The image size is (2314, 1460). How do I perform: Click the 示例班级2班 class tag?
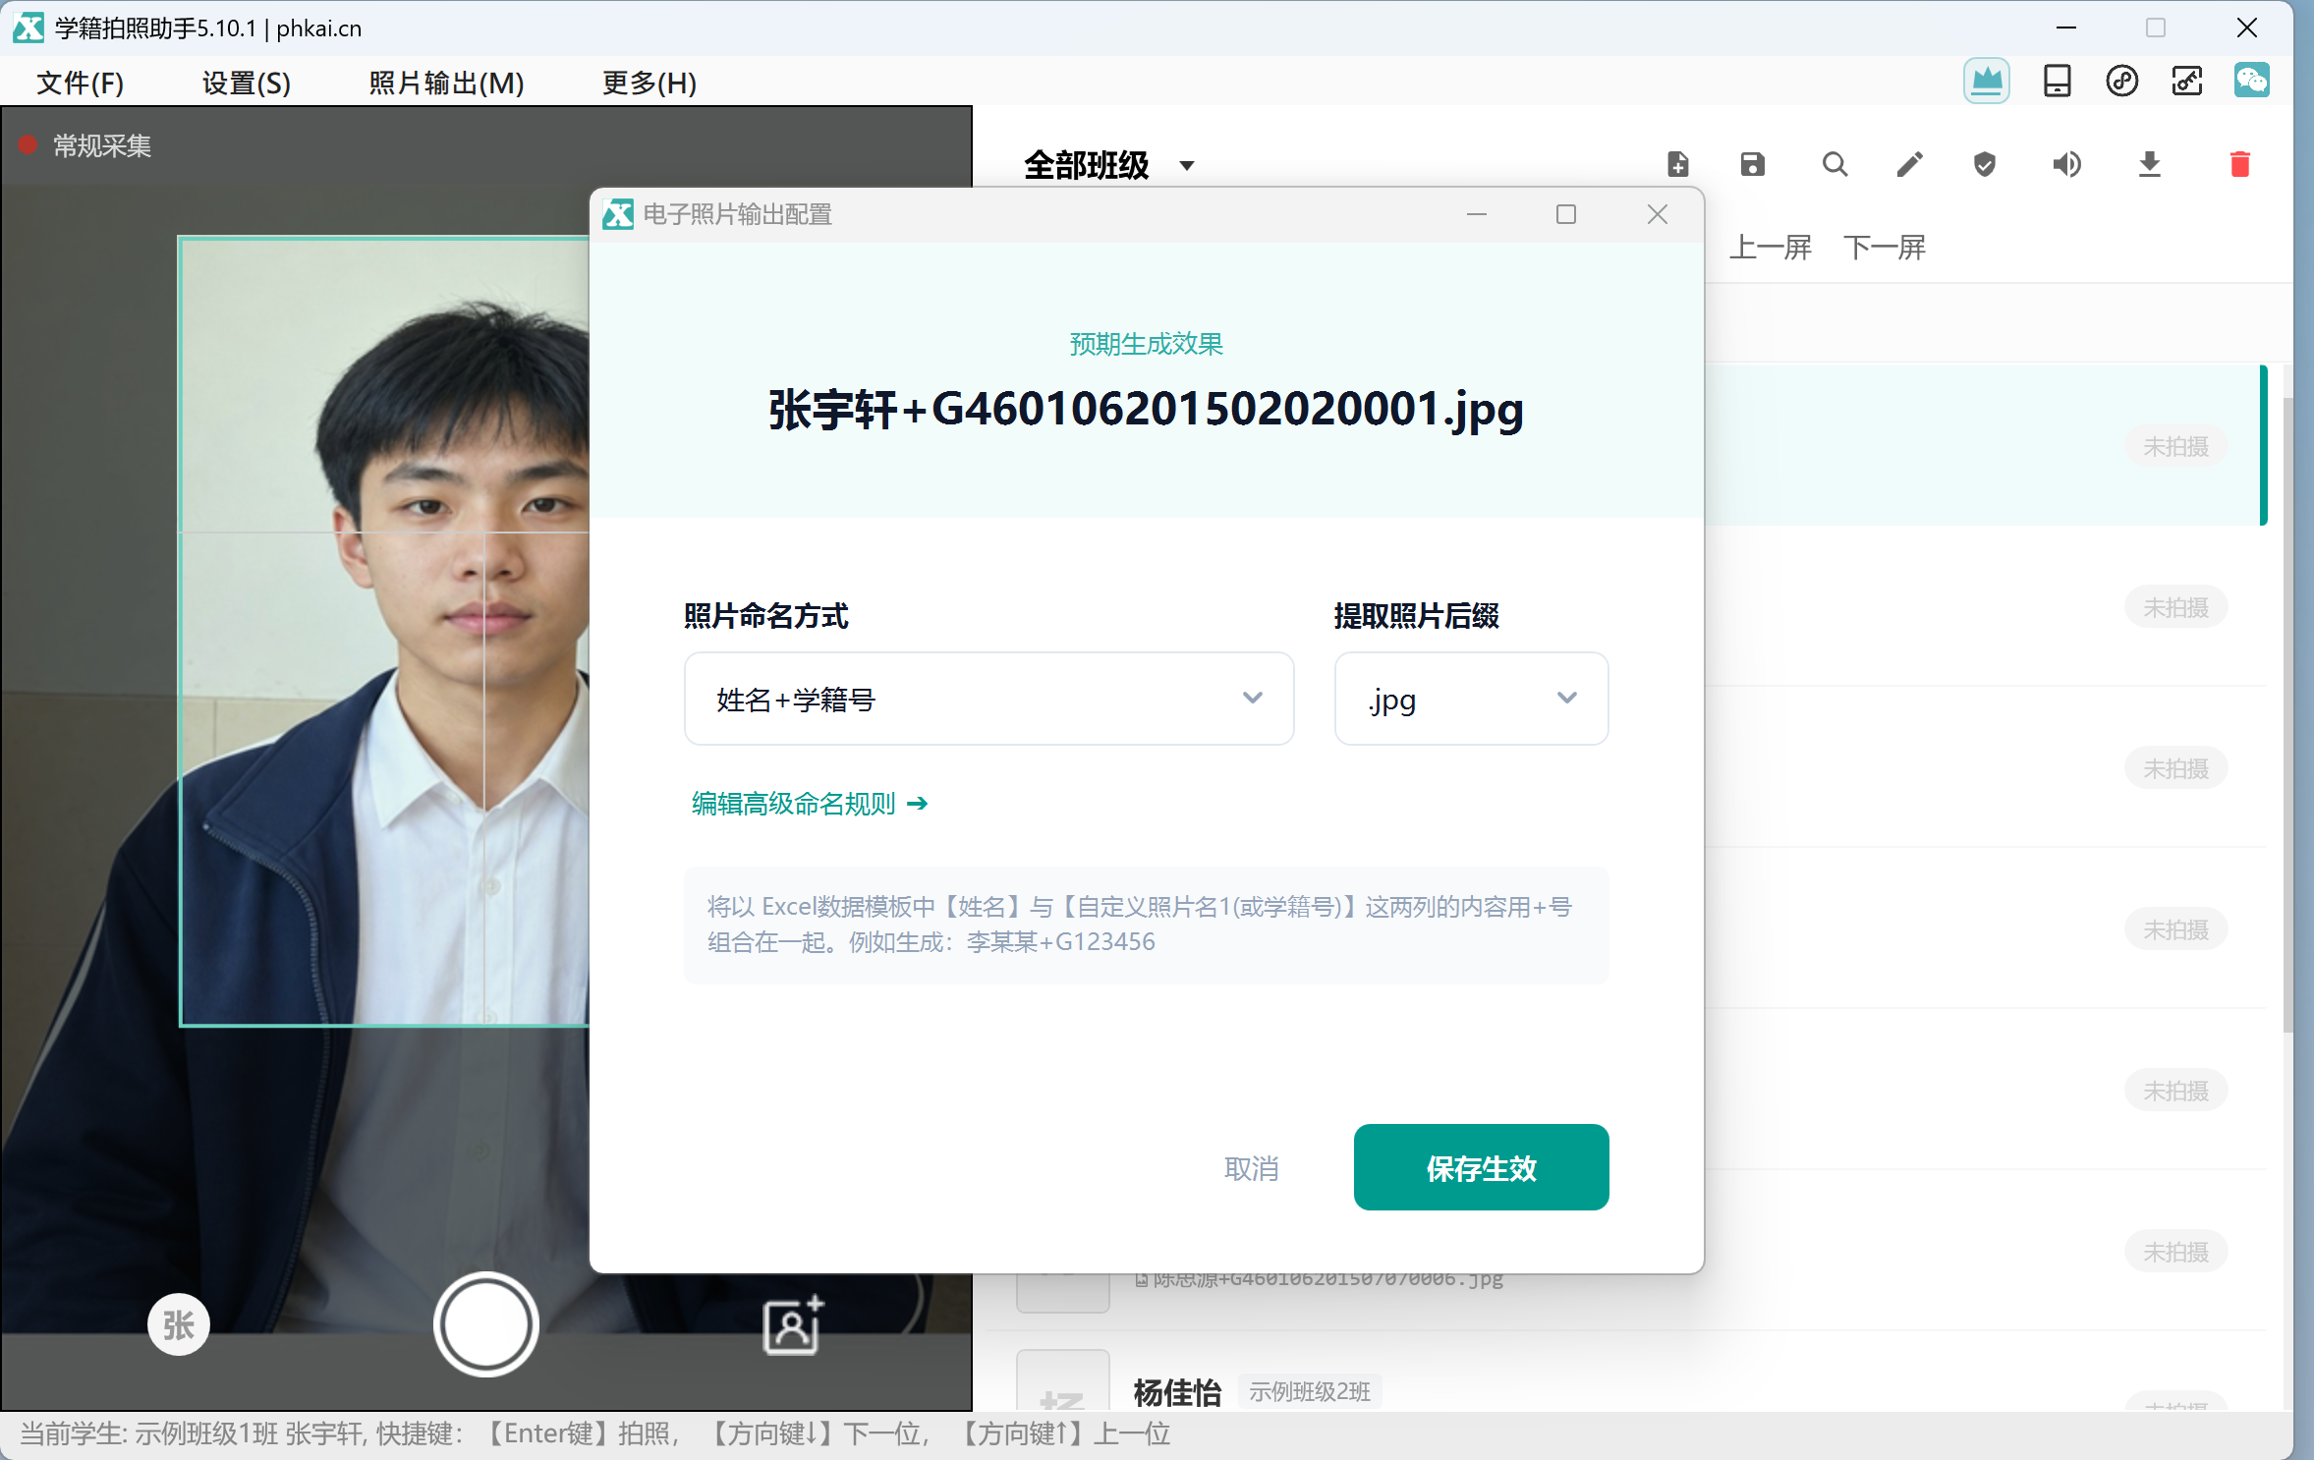click(x=1310, y=1391)
